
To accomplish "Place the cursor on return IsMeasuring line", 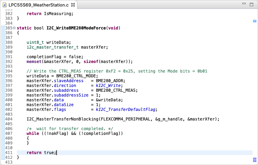I will (x=50, y=13).
